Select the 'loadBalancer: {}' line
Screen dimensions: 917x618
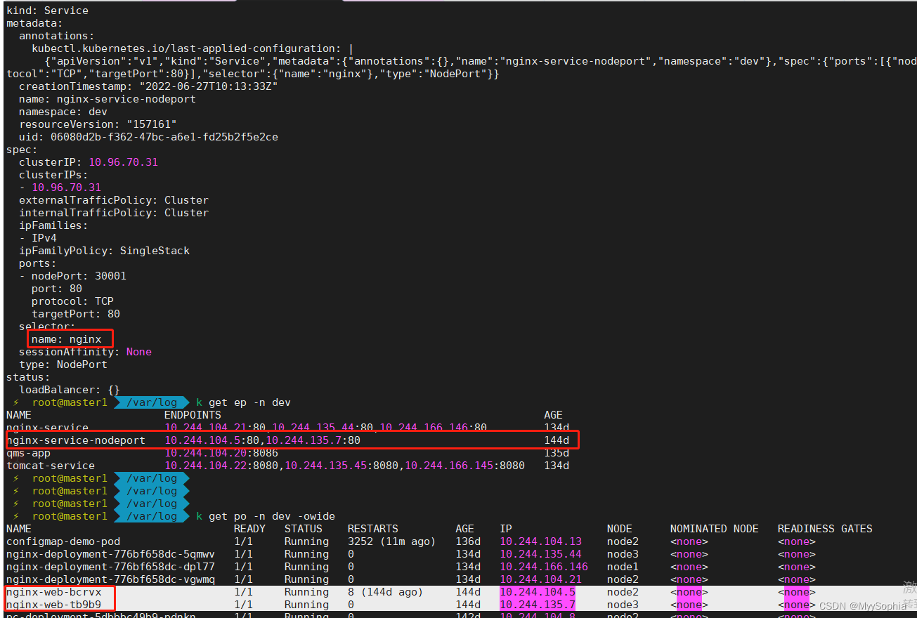click(70, 390)
